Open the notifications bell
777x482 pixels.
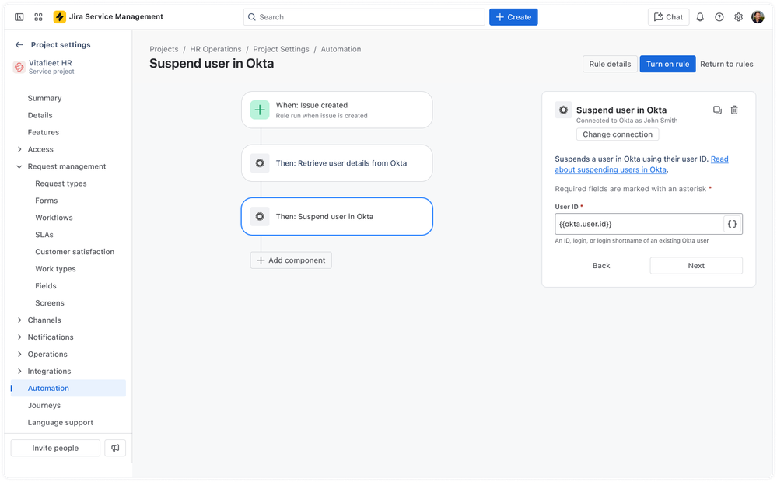[x=700, y=16]
